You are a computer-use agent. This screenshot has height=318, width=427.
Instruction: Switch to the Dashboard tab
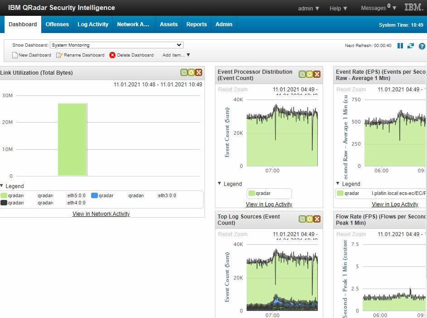[x=23, y=24]
